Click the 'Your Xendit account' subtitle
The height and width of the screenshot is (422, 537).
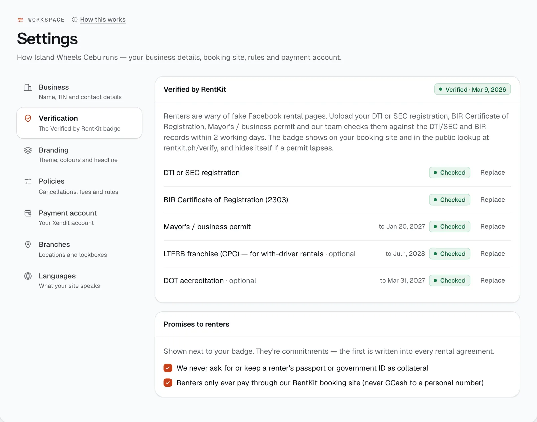(66, 223)
